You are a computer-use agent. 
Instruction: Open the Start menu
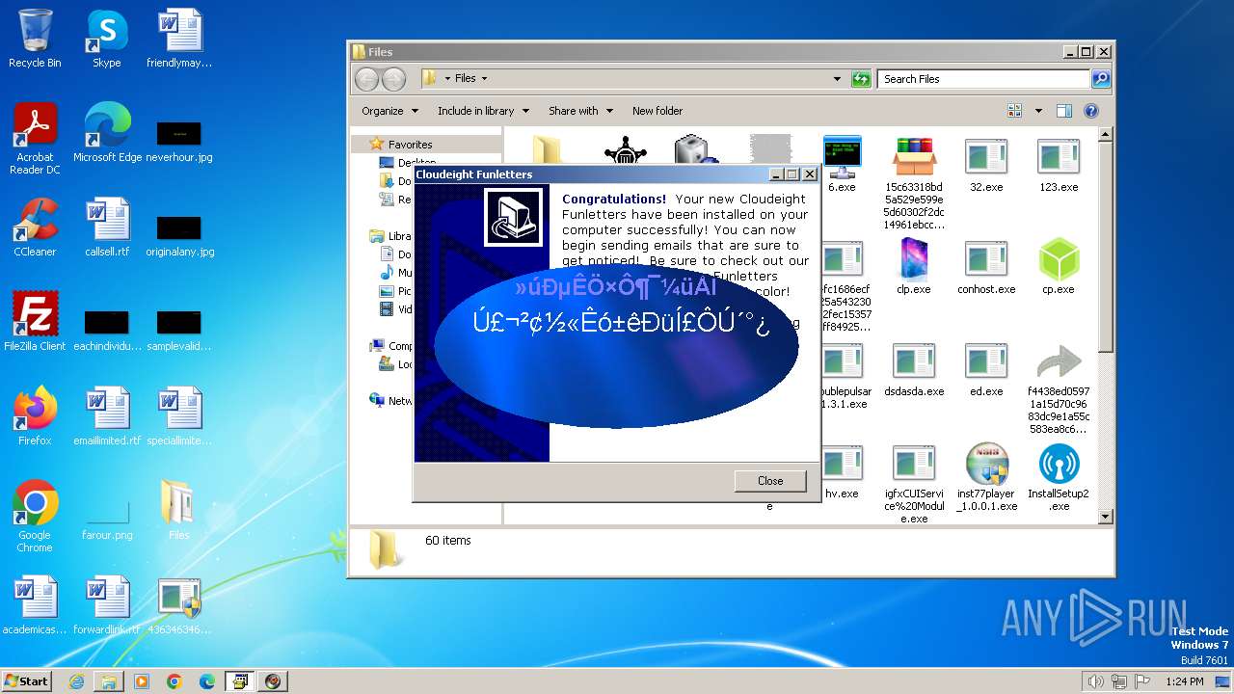(x=26, y=681)
